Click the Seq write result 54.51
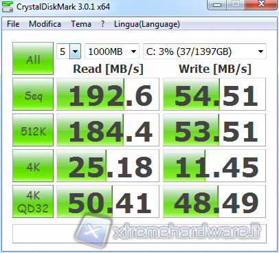The width and height of the screenshot is (279, 253). point(214,94)
